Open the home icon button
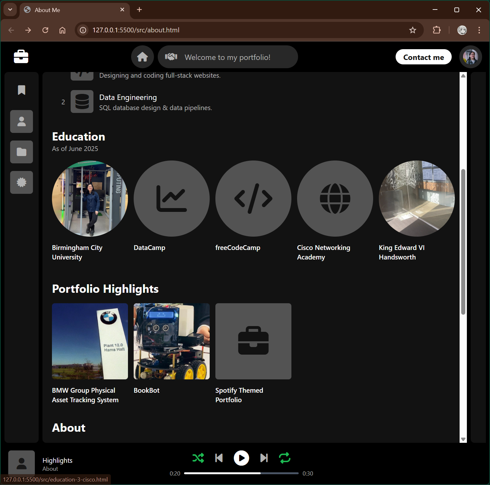The height and width of the screenshot is (485, 490). pyautogui.click(x=142, y=57)
